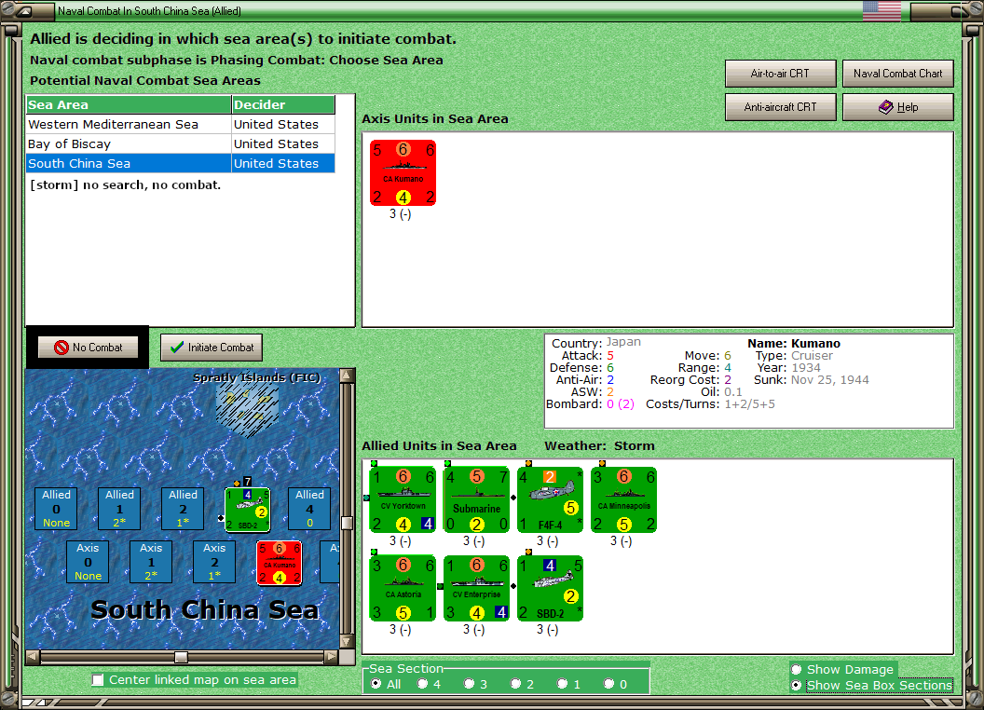Image resolution: width=984 pixels, height=710 pixels.
Task: Select the SBD-2 bomber in Allied Units panel
Action: (551, 588)
